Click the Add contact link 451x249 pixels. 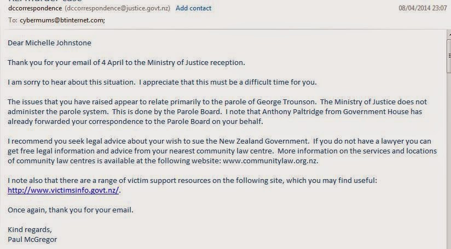(193, 8)
